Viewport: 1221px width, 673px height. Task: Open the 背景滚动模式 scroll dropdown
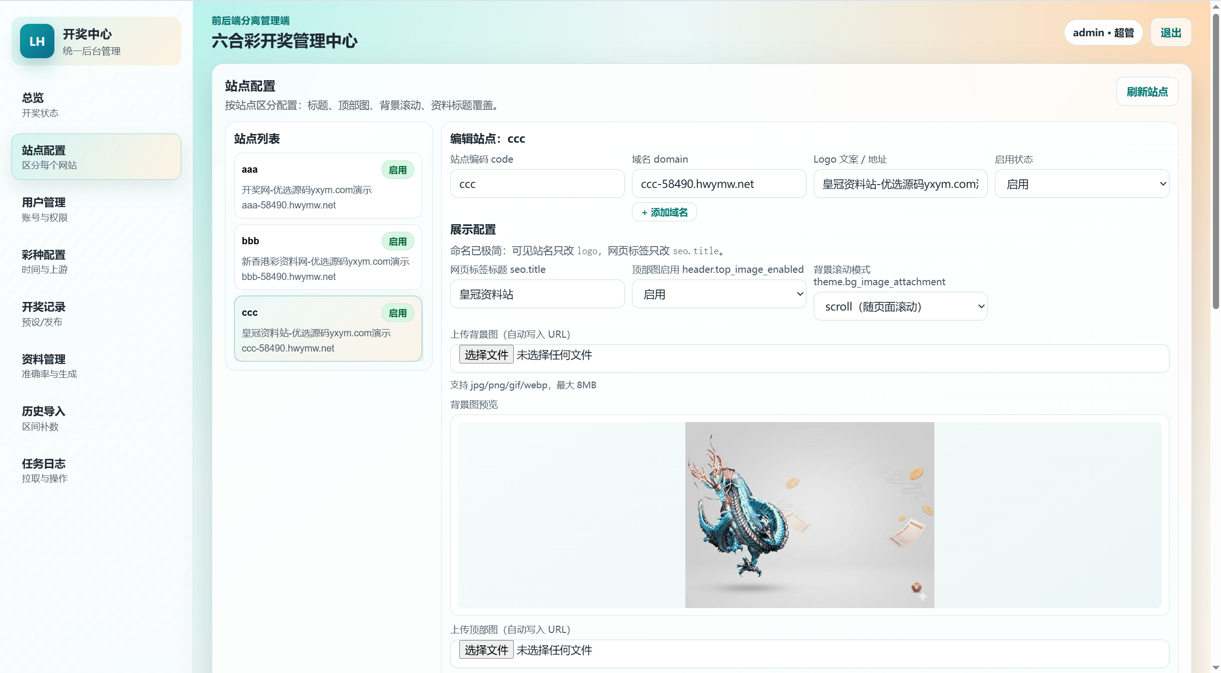click(900, 306)
